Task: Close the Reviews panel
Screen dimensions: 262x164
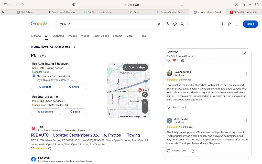Action: [245, 53]
